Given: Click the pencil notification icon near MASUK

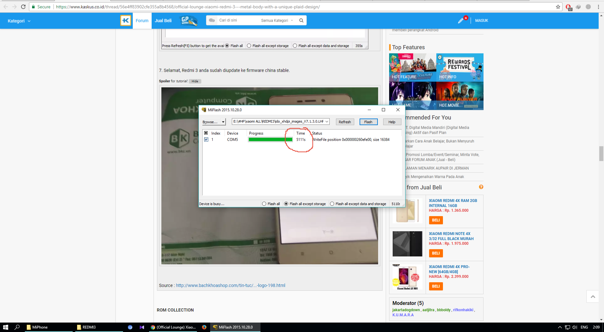Looking at the screenshot, I should 461,20.
